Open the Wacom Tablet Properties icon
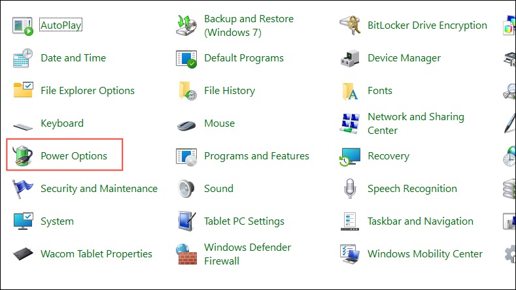The image size is (516, 290). click(x=23, y=254)
